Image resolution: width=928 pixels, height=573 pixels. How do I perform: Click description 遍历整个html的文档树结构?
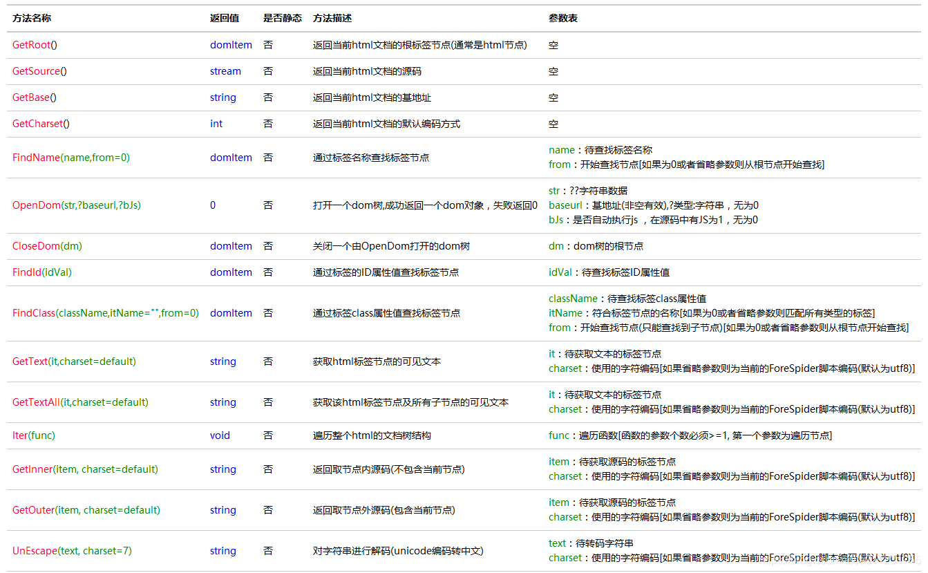tap(372, 435)
